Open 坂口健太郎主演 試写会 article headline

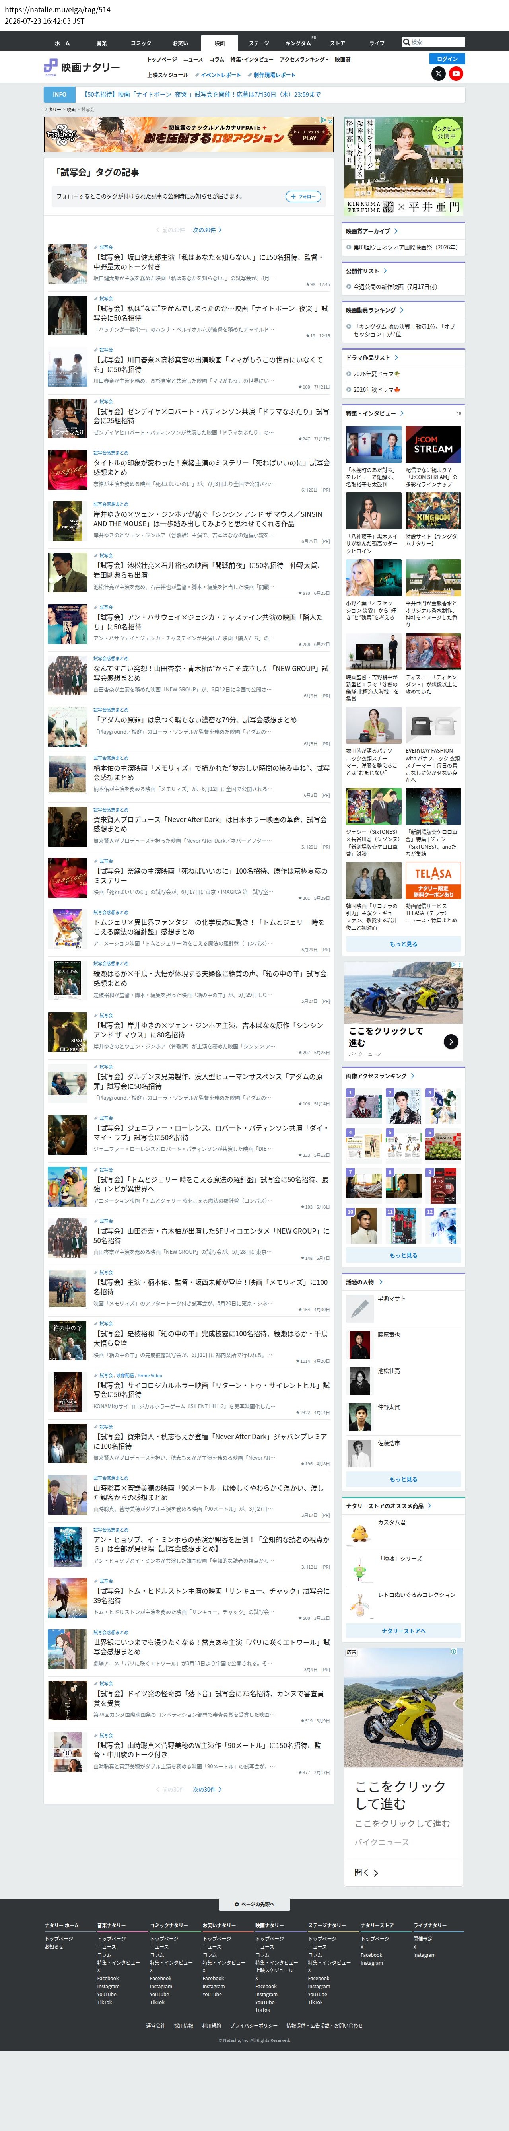(x=210, y=262)
